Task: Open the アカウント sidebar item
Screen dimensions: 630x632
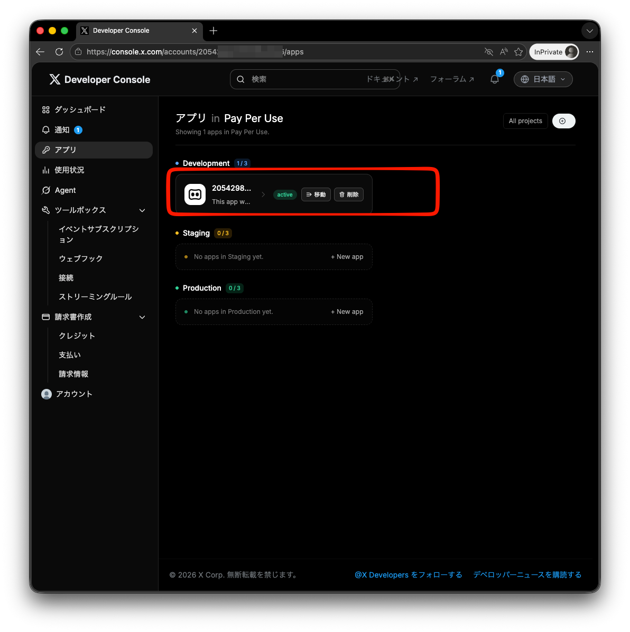Action: (x=94, y=394)
